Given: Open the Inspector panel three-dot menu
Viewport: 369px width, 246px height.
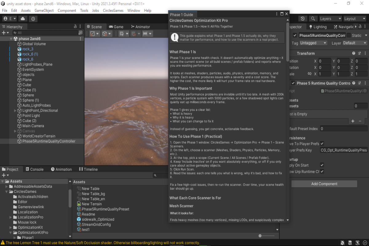Looking at the screenshot, I should [365, 27].
